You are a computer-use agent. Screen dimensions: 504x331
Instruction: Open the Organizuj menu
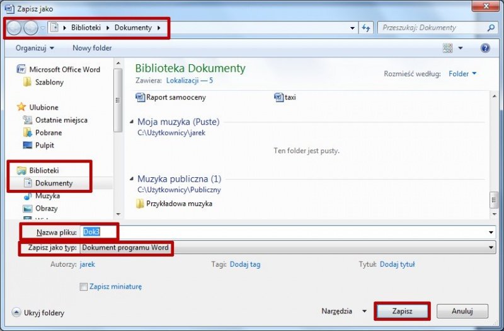coord(35,48)
